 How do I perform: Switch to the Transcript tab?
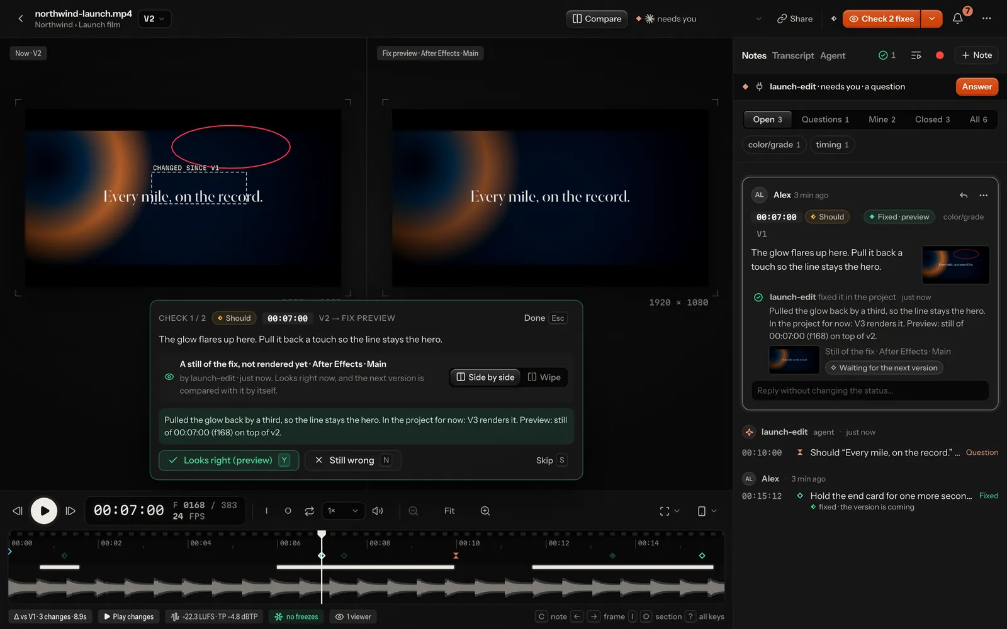click(793, 55)
